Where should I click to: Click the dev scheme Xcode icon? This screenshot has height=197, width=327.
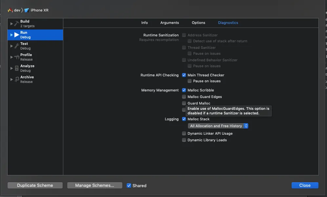[x=10, y=10]
